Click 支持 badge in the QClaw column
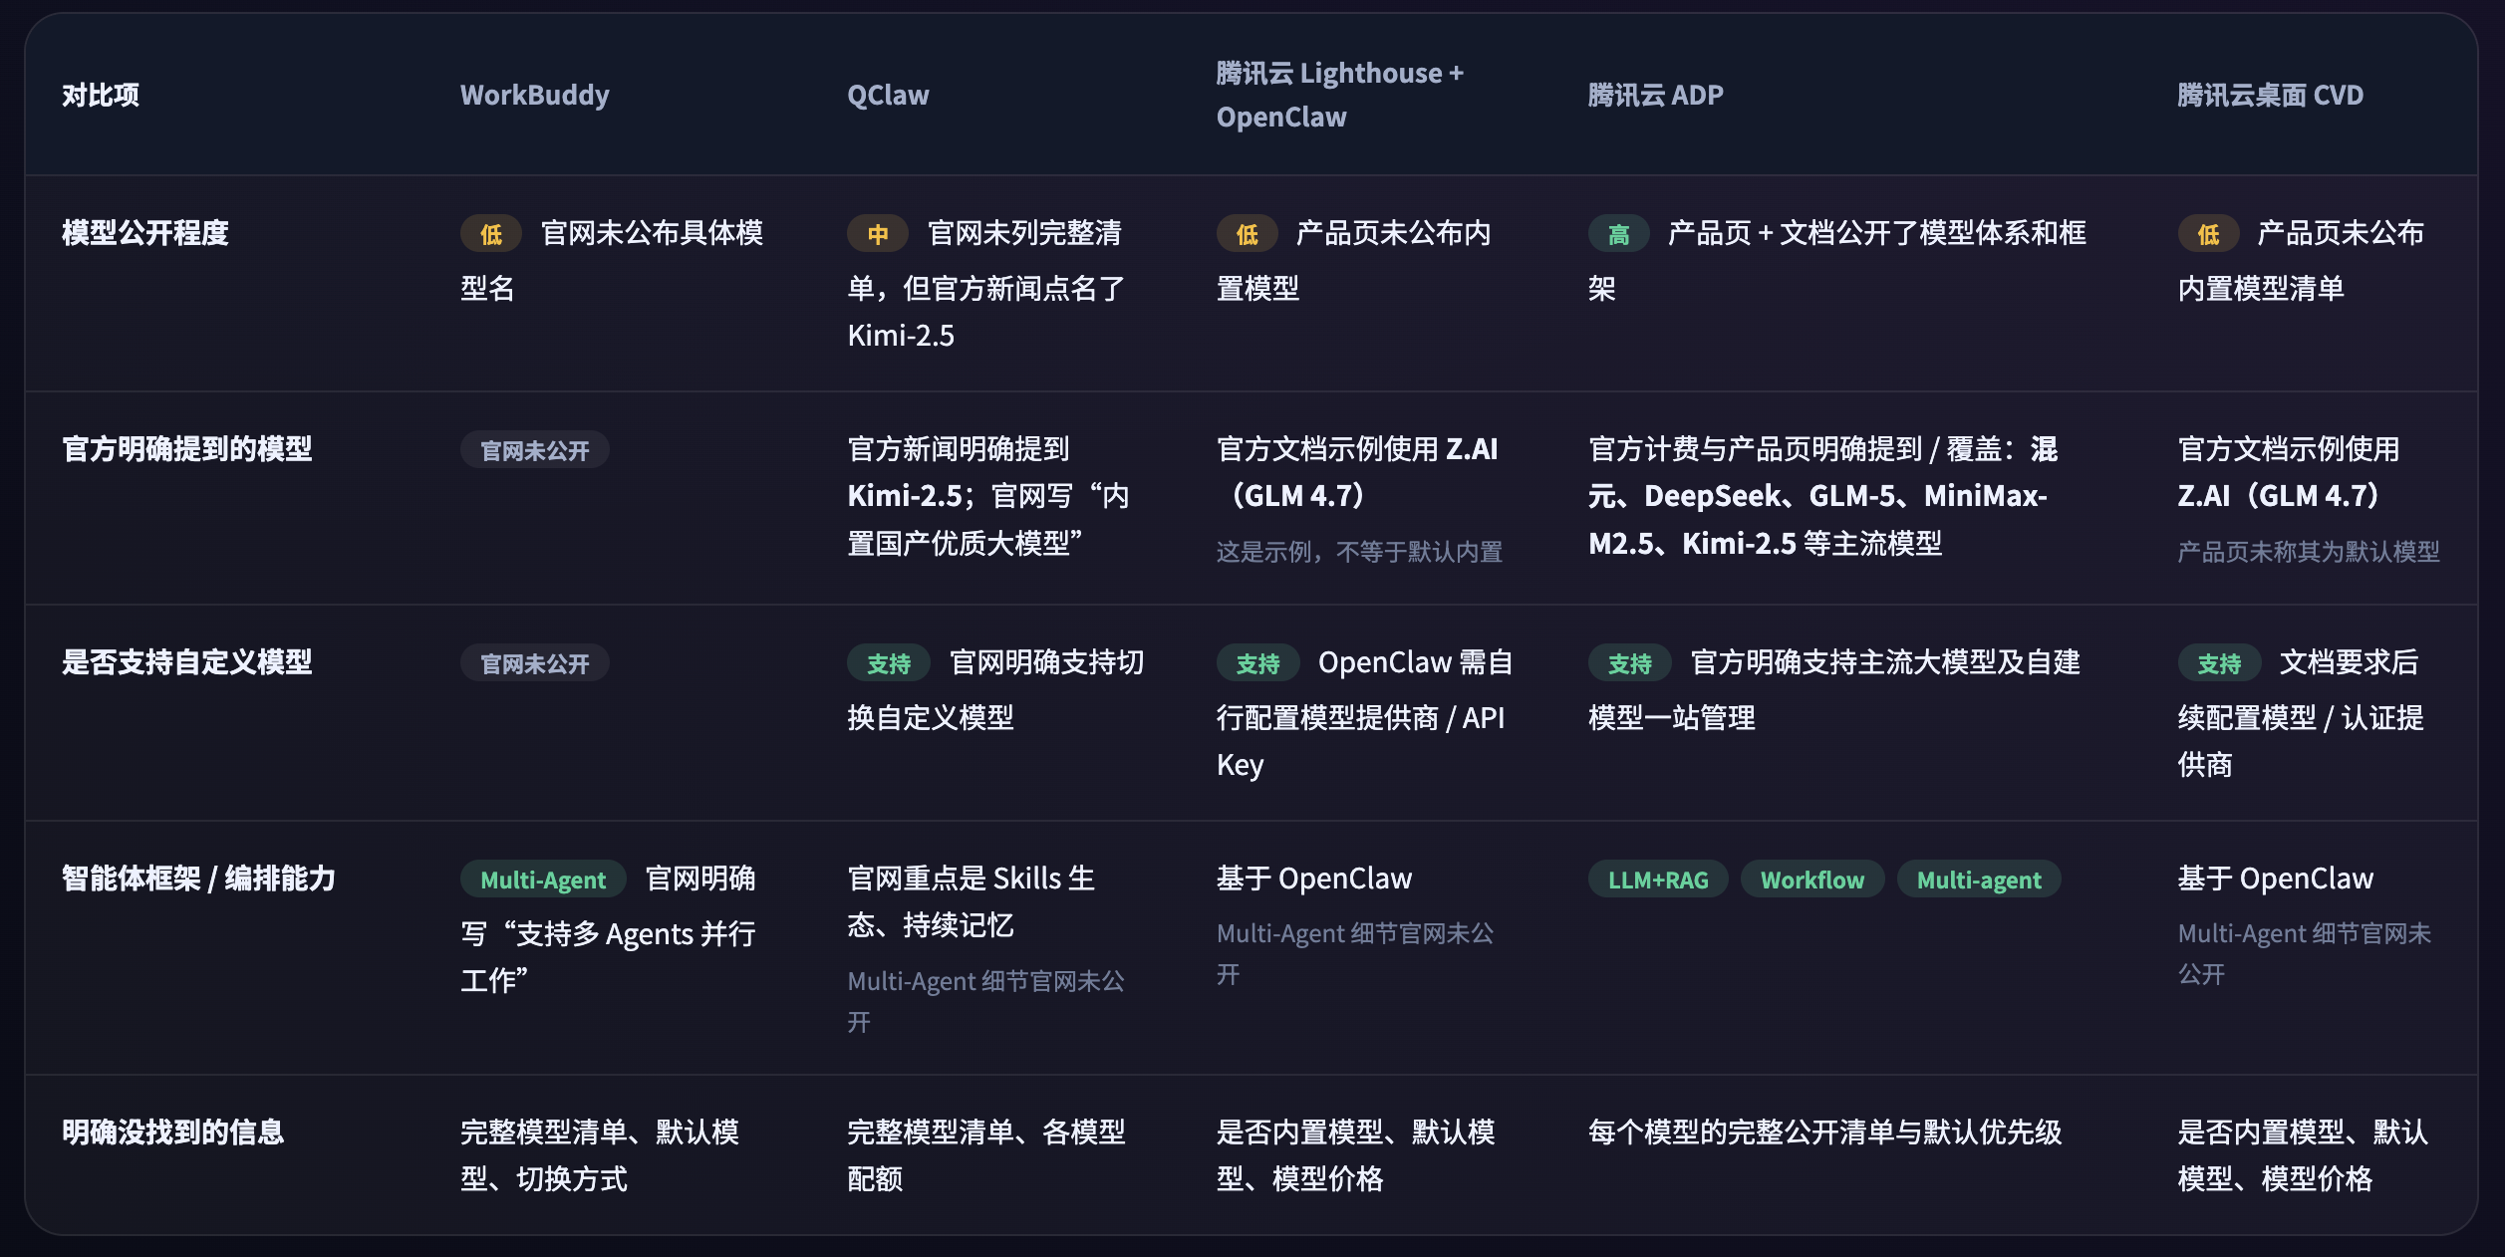Image resolution: width=2505 pixels, height=1257 pixels. click(x=888, y=663)
